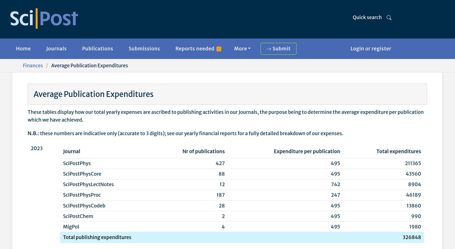
Task: Go to the Home page
Action: point(23,49)
